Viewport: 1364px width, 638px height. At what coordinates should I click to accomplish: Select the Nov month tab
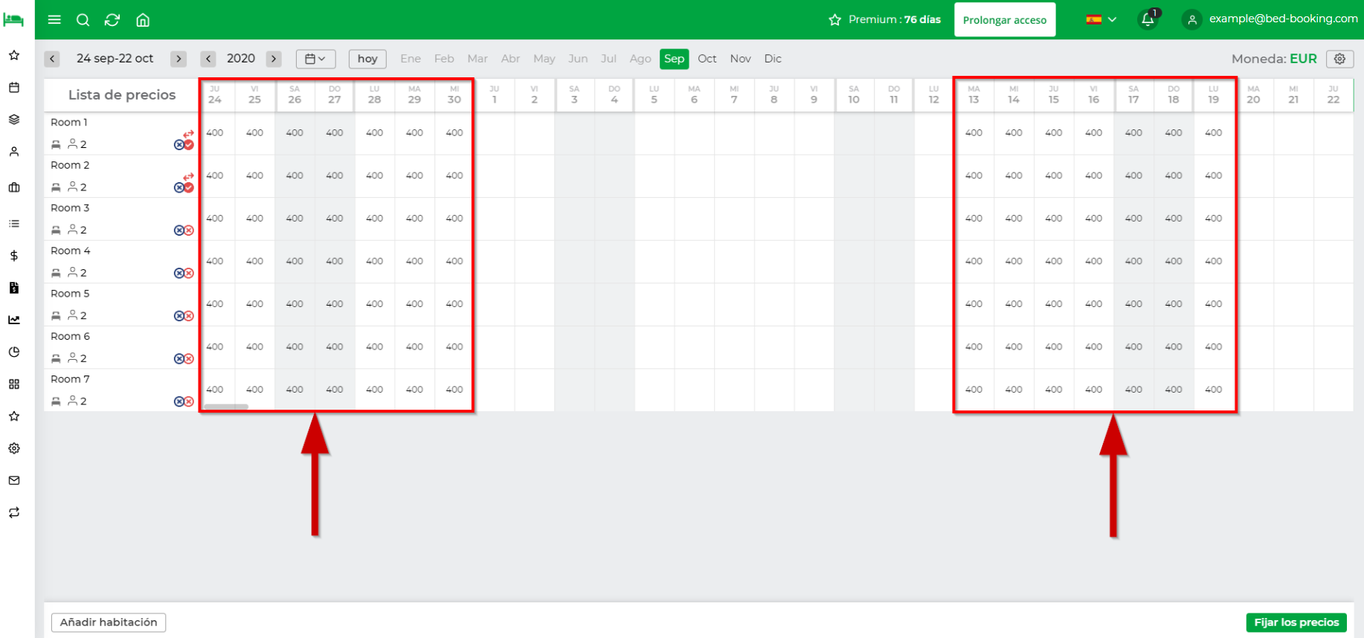741,59
